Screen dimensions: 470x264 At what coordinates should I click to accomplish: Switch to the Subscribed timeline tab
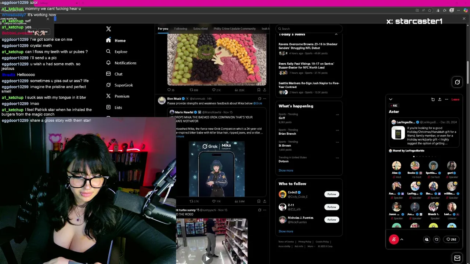(200, 29)
